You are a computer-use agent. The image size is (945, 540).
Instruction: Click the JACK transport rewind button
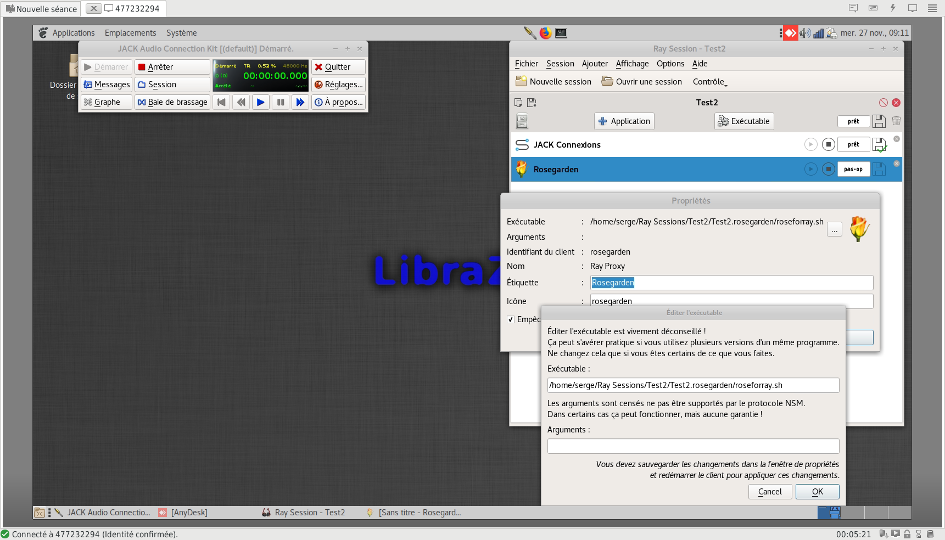pyautogui.click(x=241, y=102)
